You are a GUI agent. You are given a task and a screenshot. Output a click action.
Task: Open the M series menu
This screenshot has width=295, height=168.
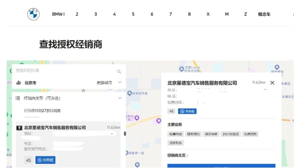pyautogui.click(x=227, y=14)
